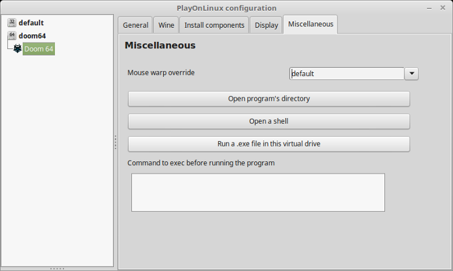Select the default virtual drive
Image resolution: width=453 pixels, height=271 pixels.
pyautogui.click(x=31, y=23)
